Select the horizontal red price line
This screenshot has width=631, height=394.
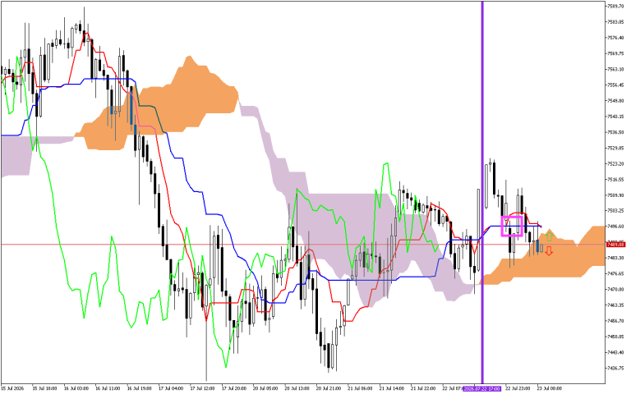pyautogui.click(x=302, y=245)
